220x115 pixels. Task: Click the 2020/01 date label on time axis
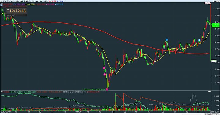[x=79, y=112]
